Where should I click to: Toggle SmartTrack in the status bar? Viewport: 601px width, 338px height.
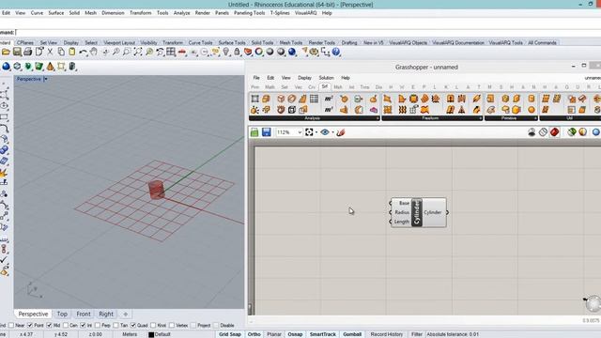pyautogui.click(x=323, y=334)
